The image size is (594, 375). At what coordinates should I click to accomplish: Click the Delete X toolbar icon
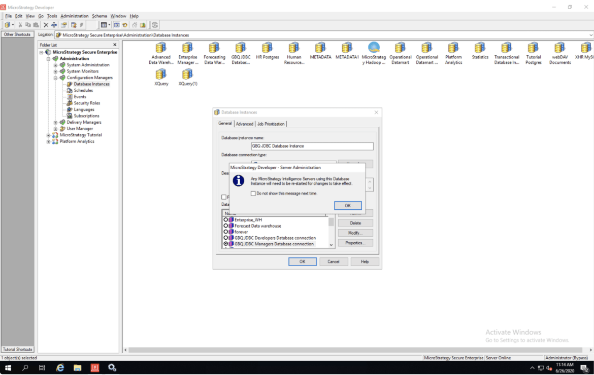[46, 25]
